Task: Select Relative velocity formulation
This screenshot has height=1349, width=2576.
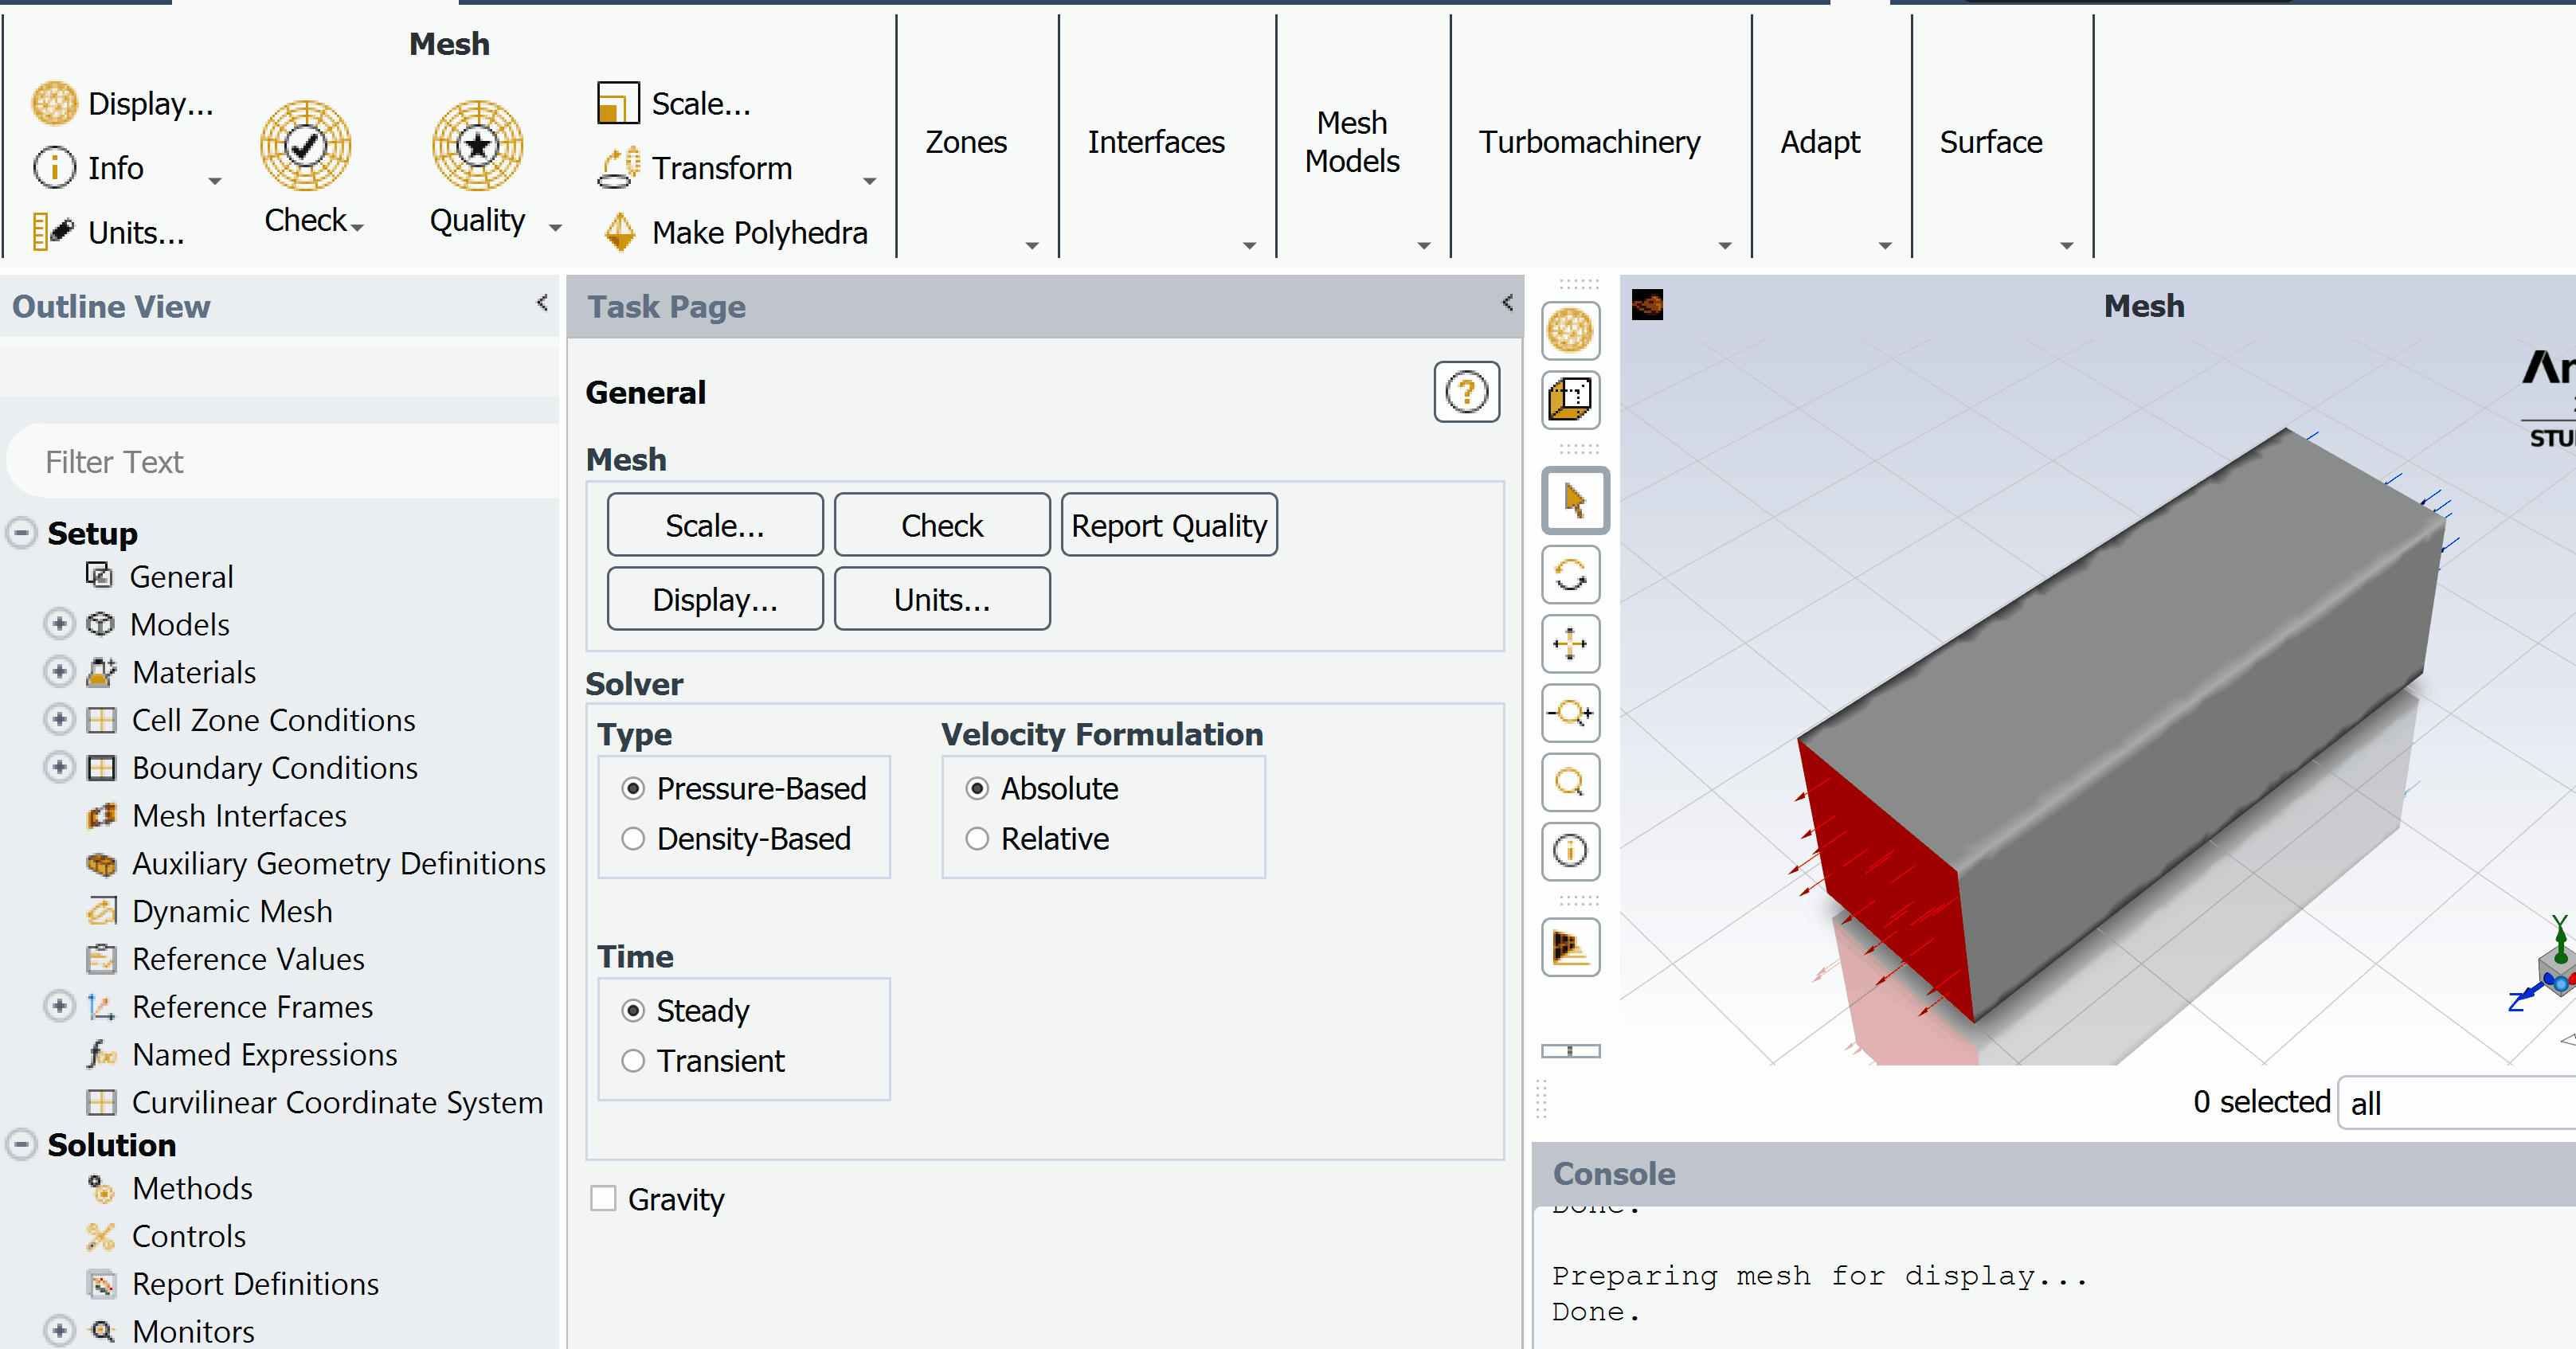Action: click(977, 839)
